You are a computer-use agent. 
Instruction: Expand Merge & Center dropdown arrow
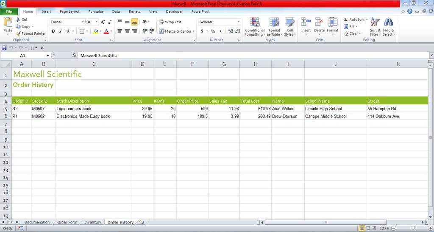pos(193,31)
